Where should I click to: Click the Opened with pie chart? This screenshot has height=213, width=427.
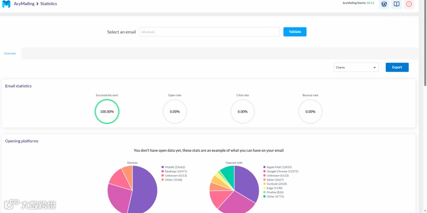(x=234, y=190)
